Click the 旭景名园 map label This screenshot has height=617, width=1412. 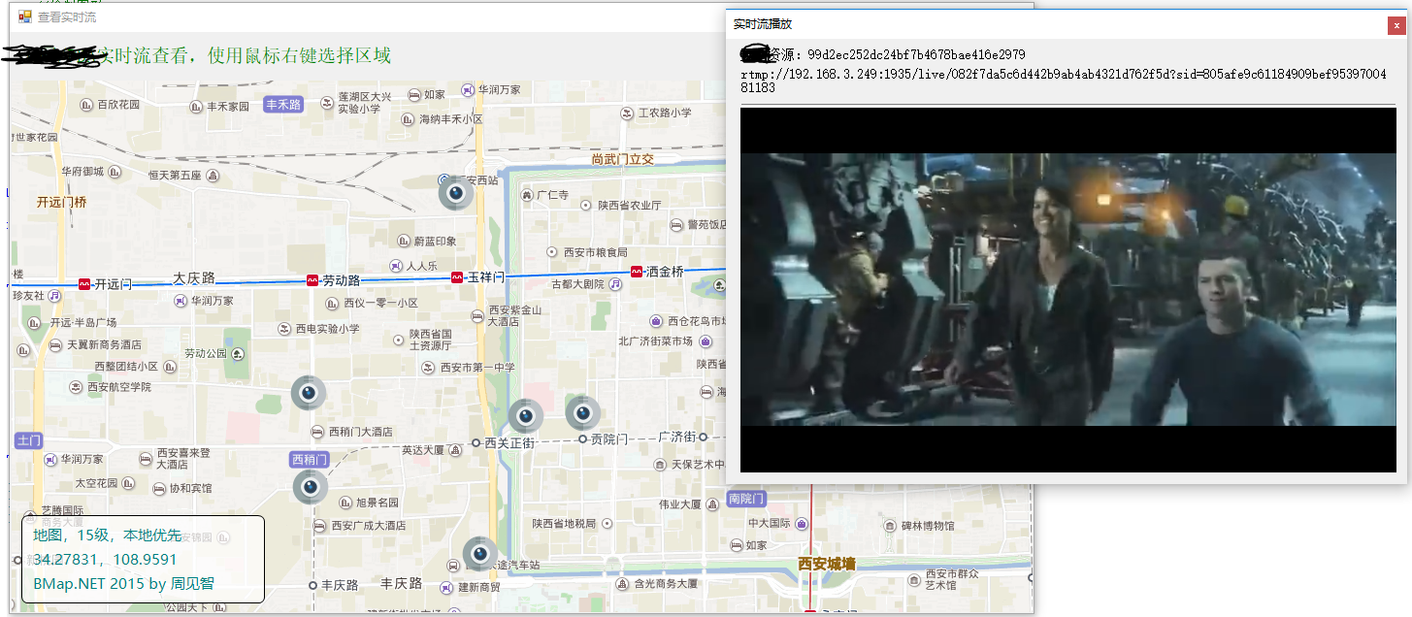tap(378, 503)
